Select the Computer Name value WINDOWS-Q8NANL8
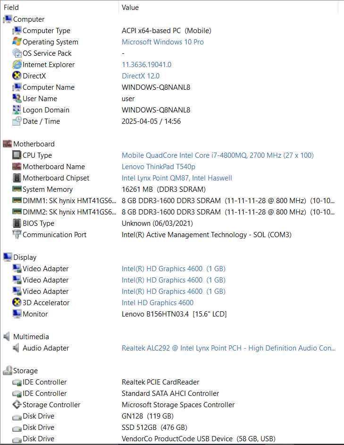This screenshot has width=344, height=445. tap(156, 87)
